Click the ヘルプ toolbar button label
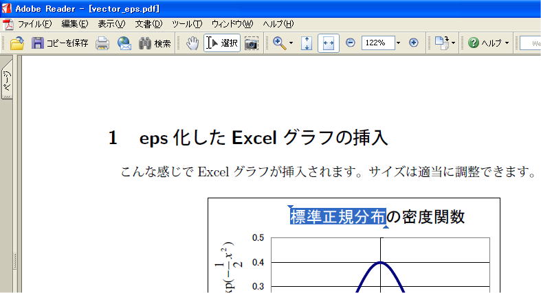This screenshot has width=541, height=293. pos(492,43)
